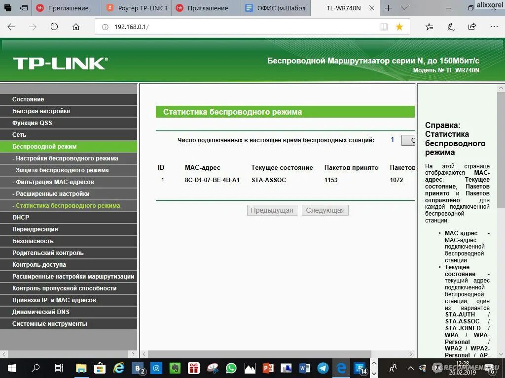
Task: Open the favorites hub icon
Action: click(429, 27)
